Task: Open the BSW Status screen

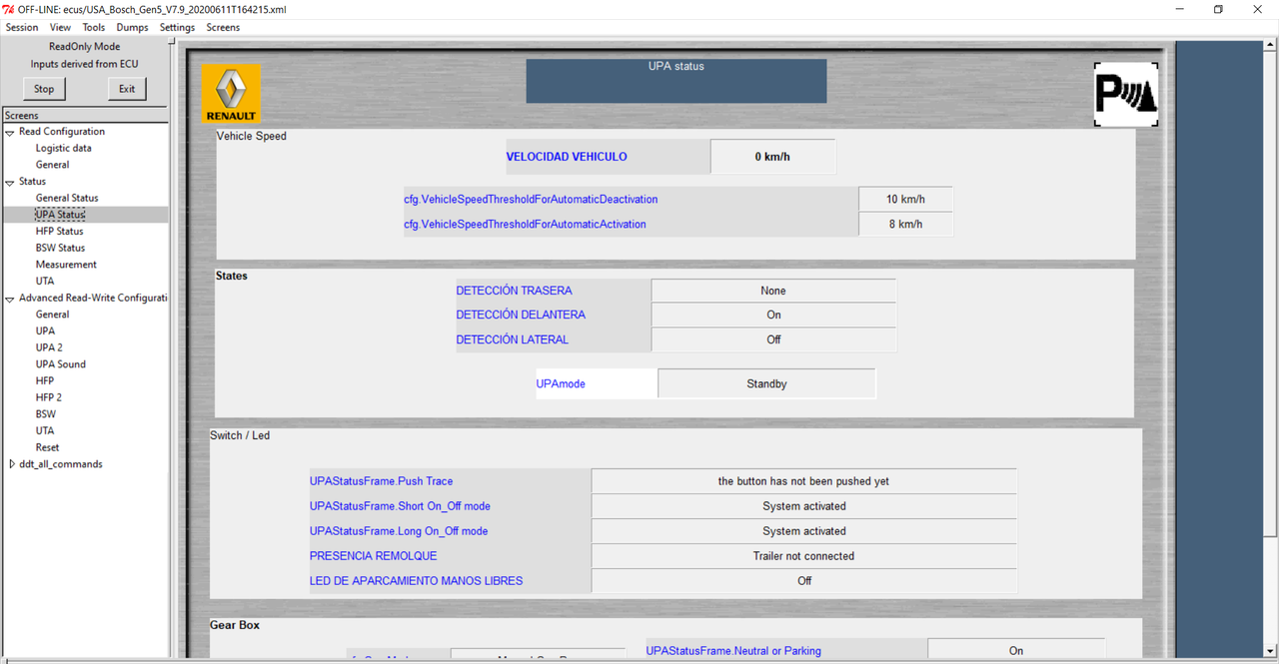Action: coord(60,248)
